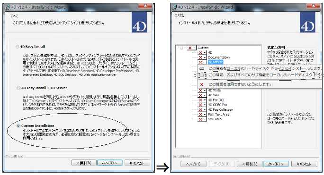Select the 4D Easy Install radio option
The width and height of the screenshot is (324, 175).
(x=18, y=47)
